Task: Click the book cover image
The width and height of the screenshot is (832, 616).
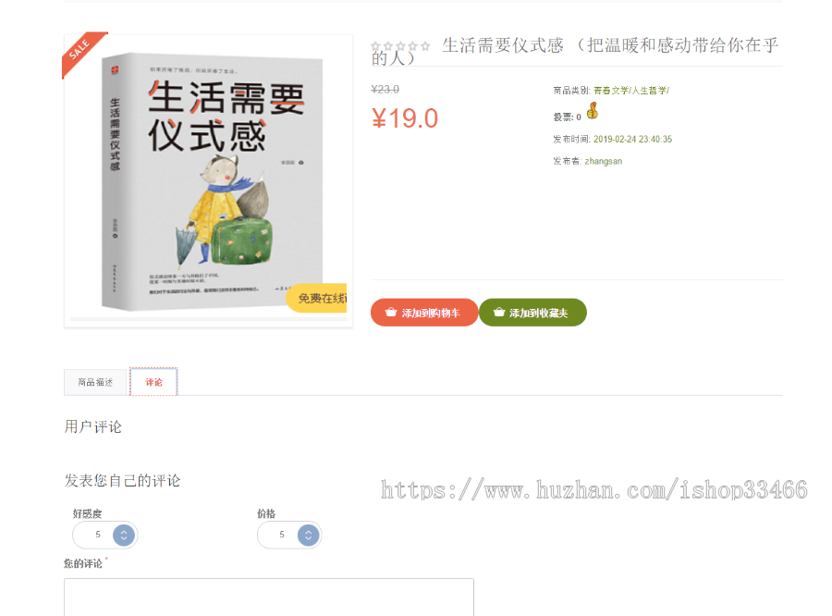Action: pyautogui.click(x=209, y=180)
